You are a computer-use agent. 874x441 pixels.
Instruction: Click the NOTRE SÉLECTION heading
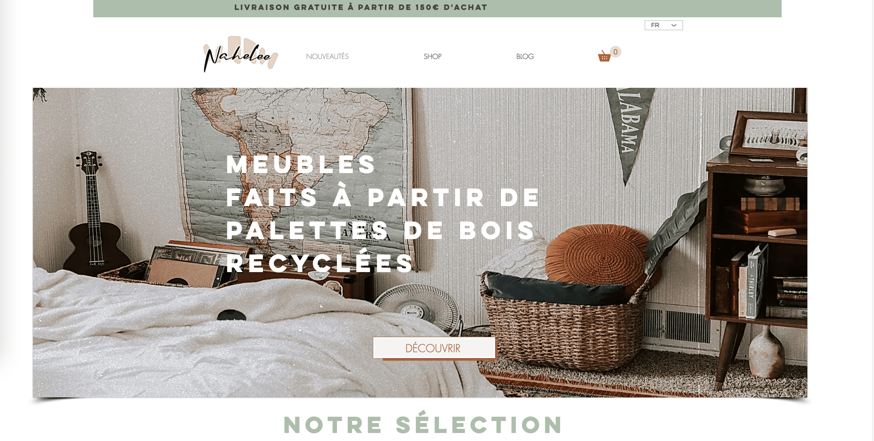(x=423, y=424)
